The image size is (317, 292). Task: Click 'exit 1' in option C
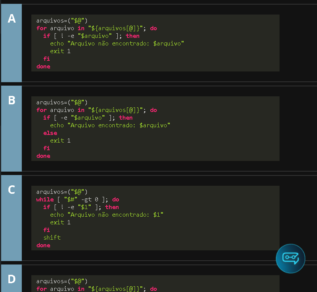point(60,222)
